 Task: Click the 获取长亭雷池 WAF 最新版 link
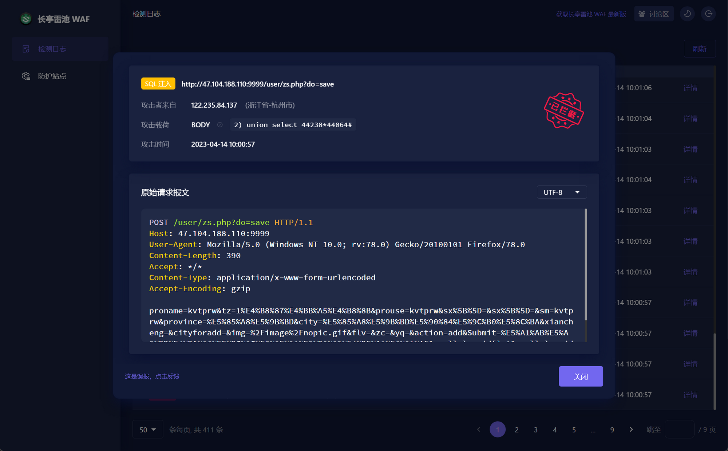click(x=591, y=14)
